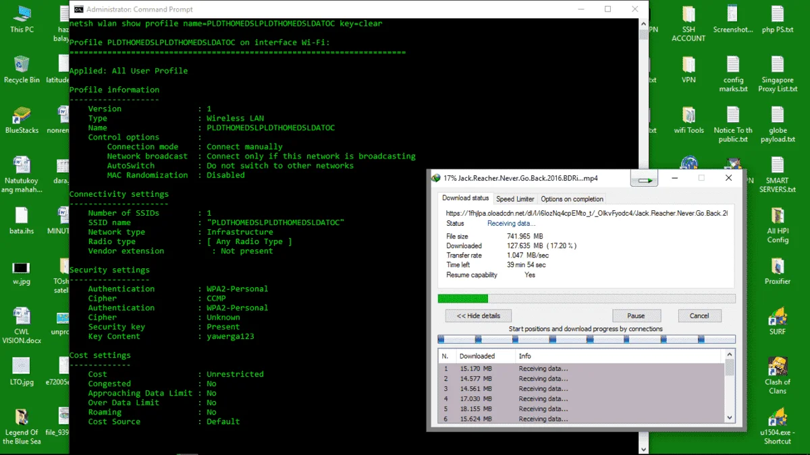Open the globe payload.txt file
This screenshot has width=810, height=455.
(778, 125)
